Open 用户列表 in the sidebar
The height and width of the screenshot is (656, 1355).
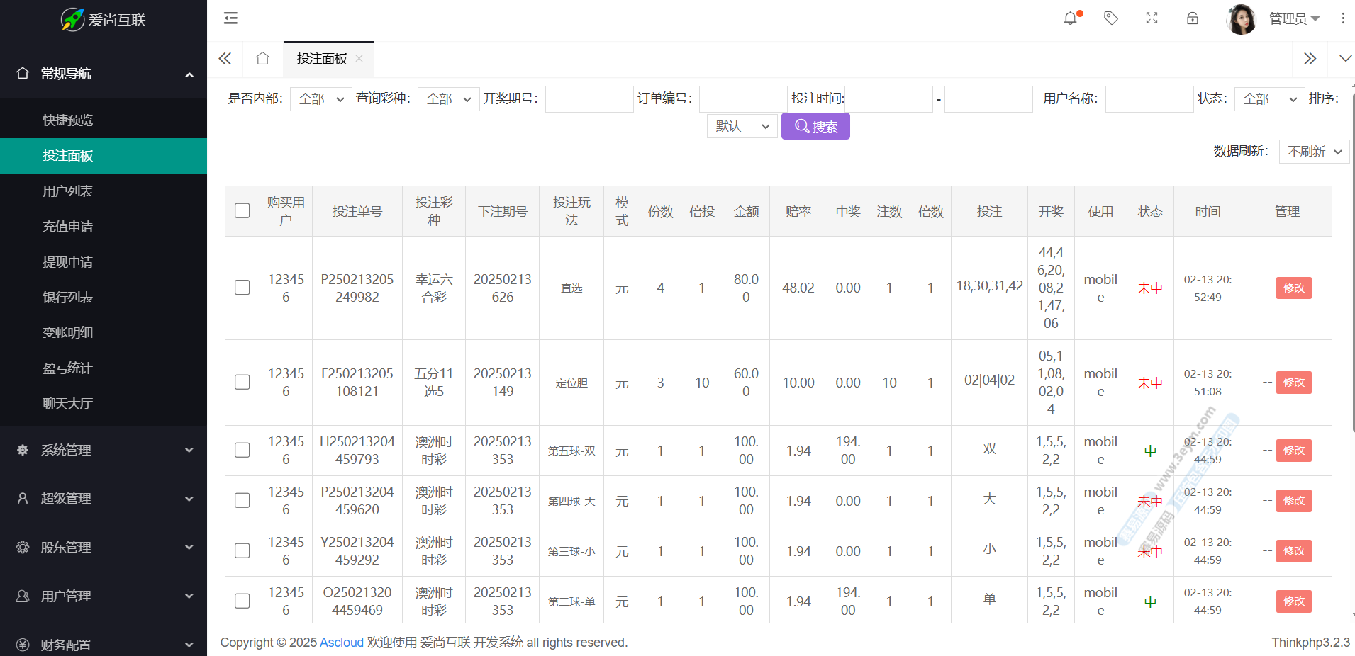pos(68,191)
